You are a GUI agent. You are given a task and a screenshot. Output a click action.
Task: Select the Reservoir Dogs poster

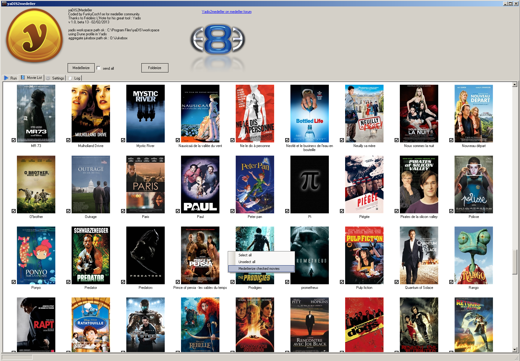[x=364, y=325]
